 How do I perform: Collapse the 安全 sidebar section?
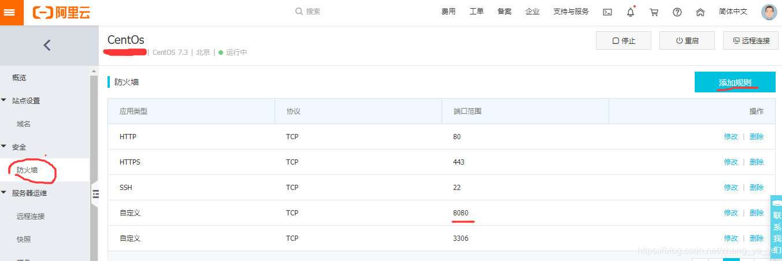click(4, 147)
